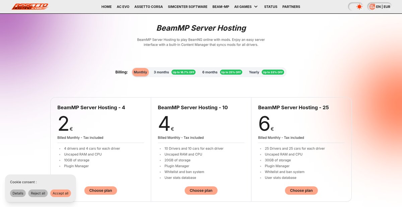Click '25 Drivers and 25 cars for each driver'
402x207 pixels.
tap(295, 149)
